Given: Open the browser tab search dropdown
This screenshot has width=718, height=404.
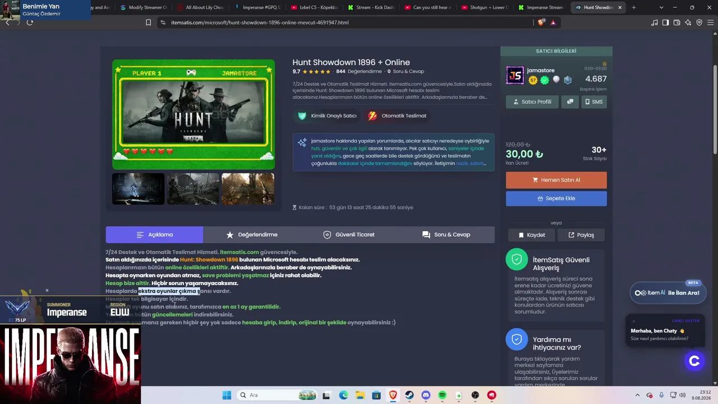Looking at the screenshot, I should click(x=661, y=7).
